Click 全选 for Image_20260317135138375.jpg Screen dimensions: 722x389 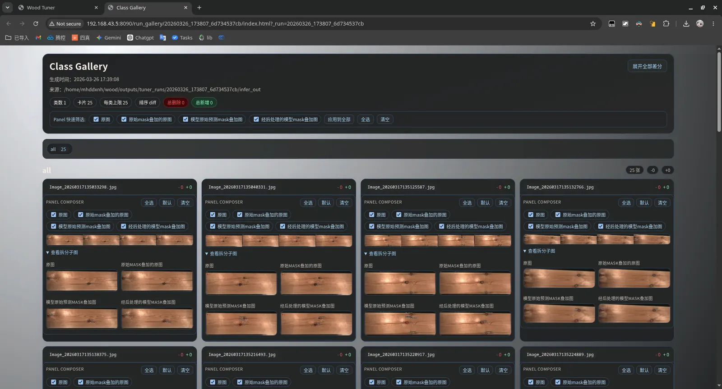tap(149, 370)
